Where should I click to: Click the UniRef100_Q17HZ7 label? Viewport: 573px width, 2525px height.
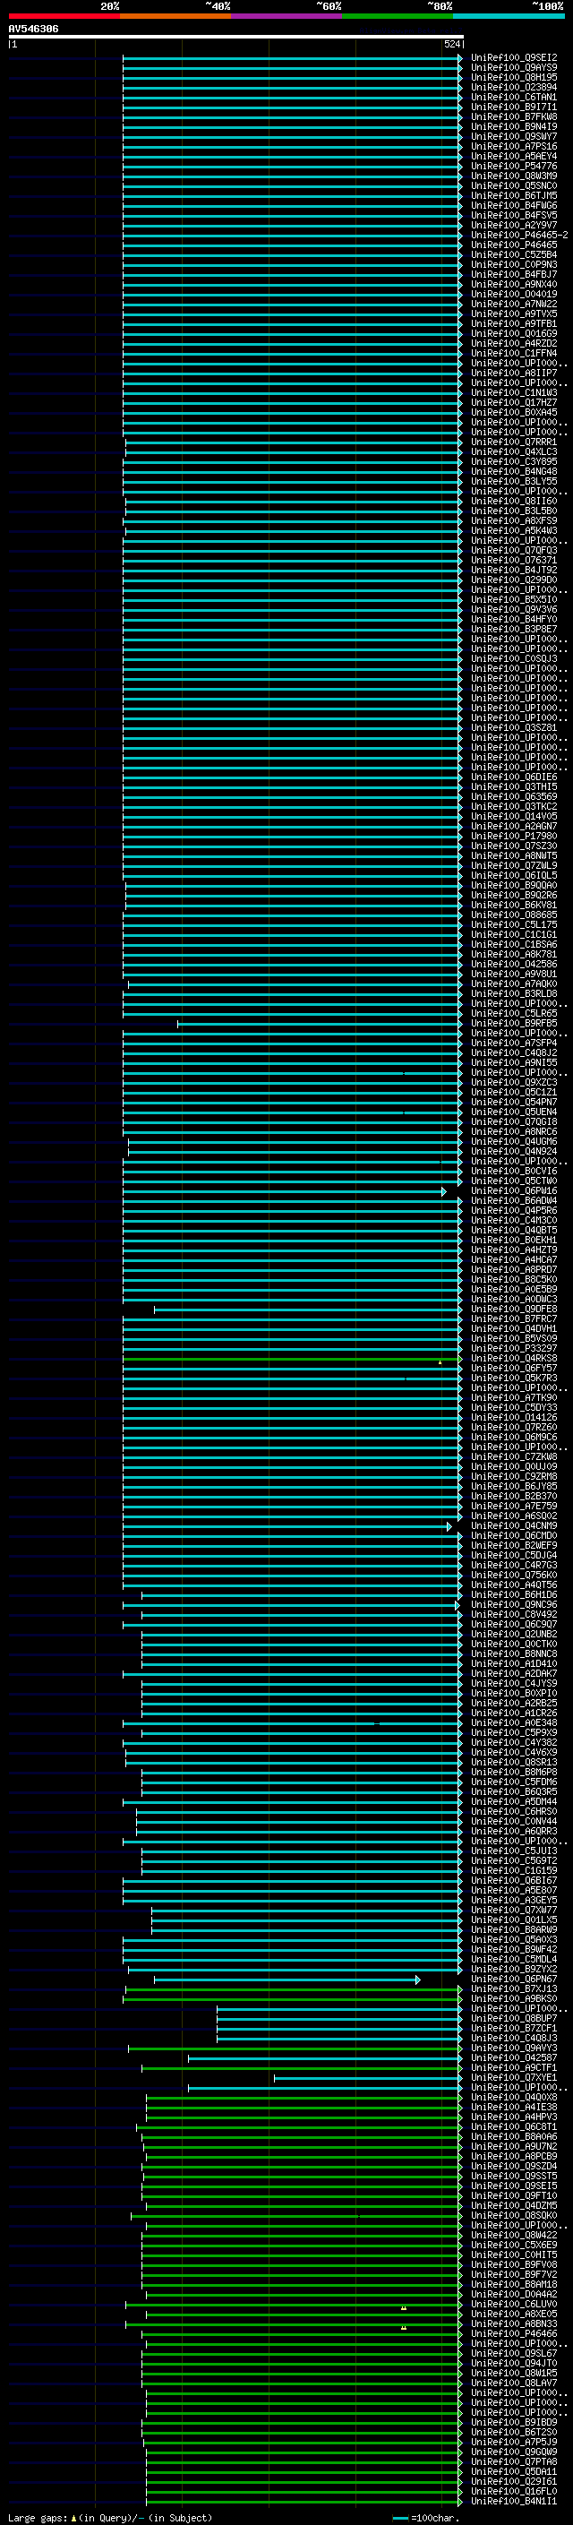click(x=514, y=403)
